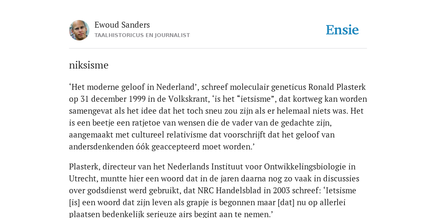Viewport: 436px width, 218px height.
Task: Click the horizontal divider below the header
Action: 218,49
